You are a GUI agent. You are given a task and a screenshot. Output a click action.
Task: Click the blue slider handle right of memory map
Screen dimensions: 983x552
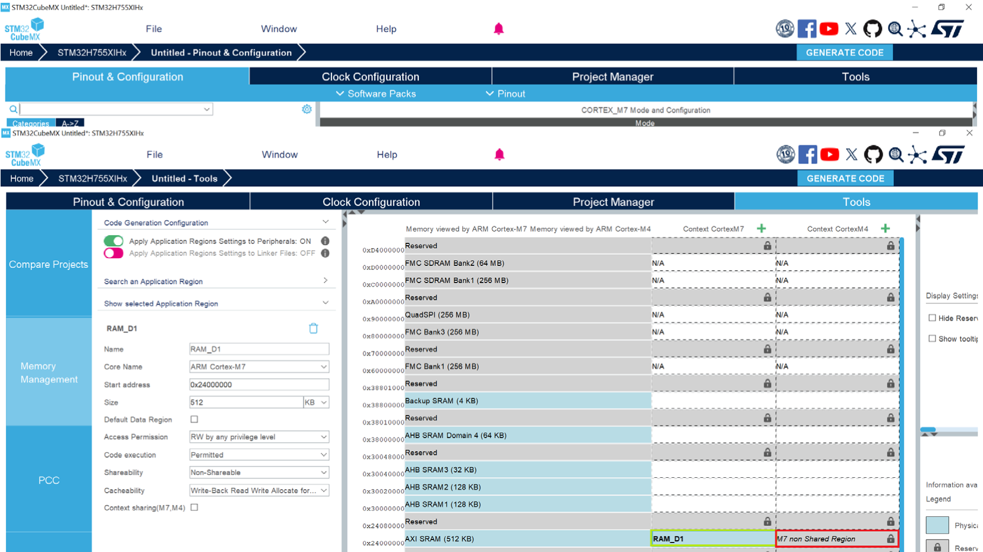coord(928,429)
